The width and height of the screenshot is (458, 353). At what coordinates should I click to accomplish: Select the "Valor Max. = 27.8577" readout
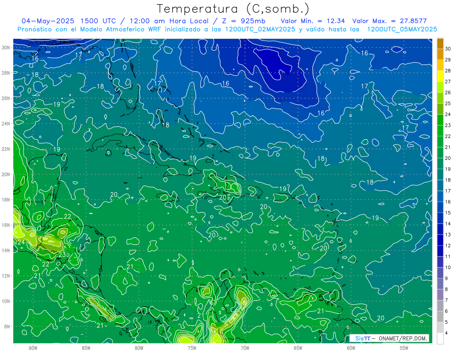[390, 21]
